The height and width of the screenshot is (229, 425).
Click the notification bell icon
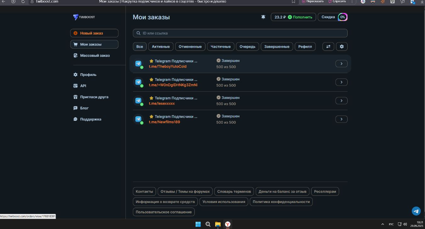[263, 17]
